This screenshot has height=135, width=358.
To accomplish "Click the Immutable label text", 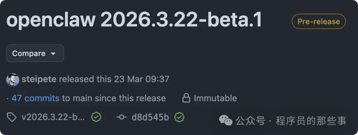I will (x=215, y=98).
